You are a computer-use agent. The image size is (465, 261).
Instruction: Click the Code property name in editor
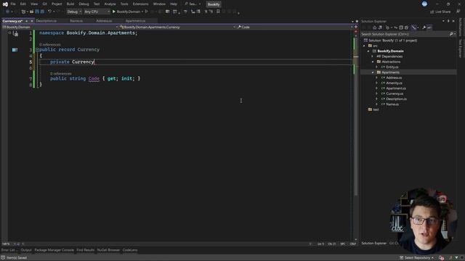click(x=94, y=78)
